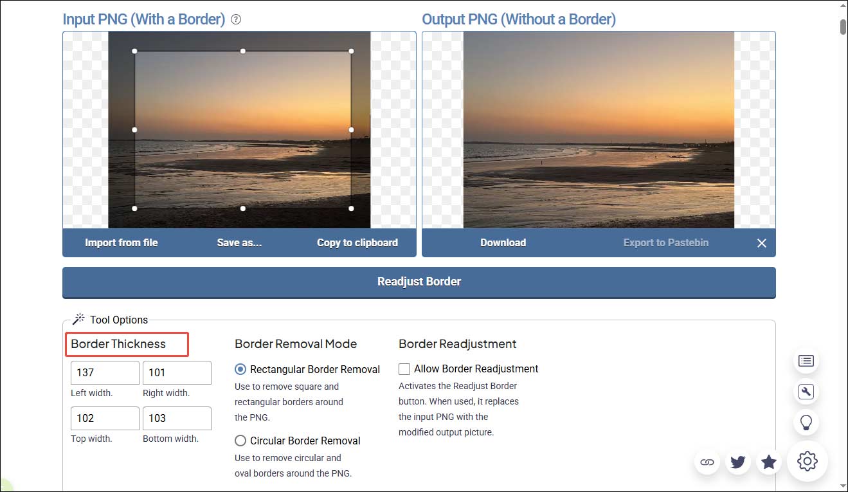
Task: Click the wrench tools icon
Action: tap(806, 392)
